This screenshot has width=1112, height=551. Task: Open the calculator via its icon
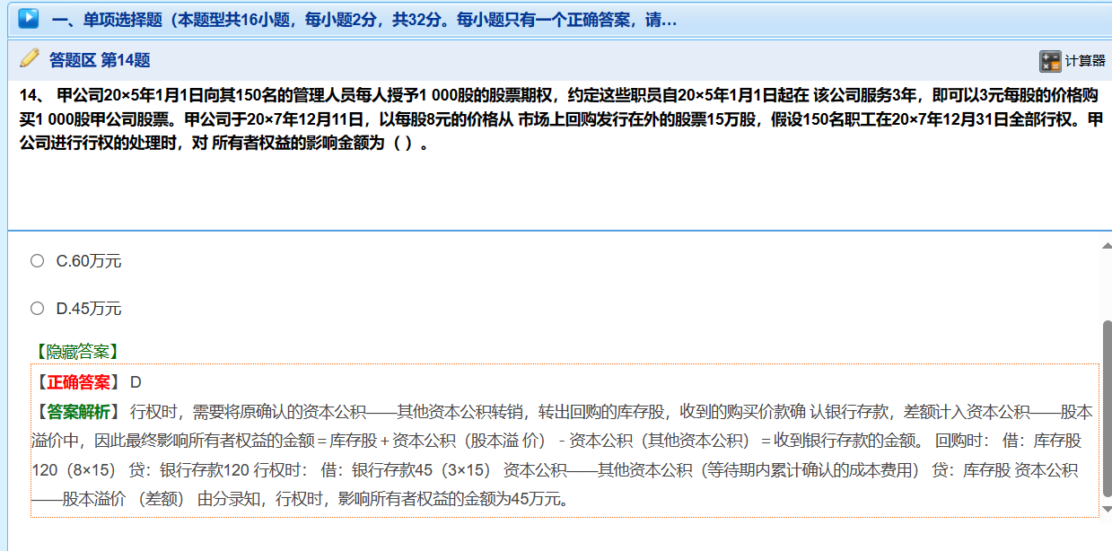(x=1049, y=61)
